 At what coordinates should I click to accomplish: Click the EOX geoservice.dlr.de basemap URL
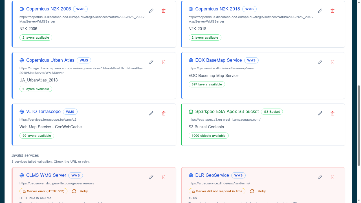221,68
